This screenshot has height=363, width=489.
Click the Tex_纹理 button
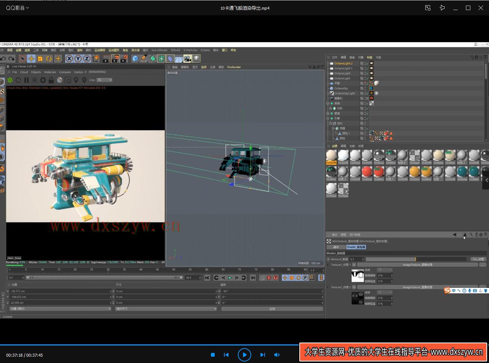tap(478, 259)
